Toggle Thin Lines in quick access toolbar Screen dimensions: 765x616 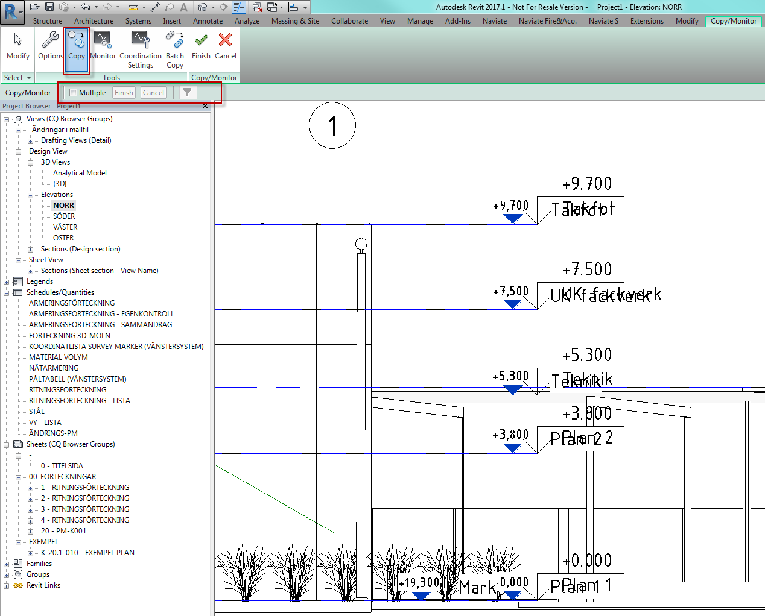click(239, 7)
